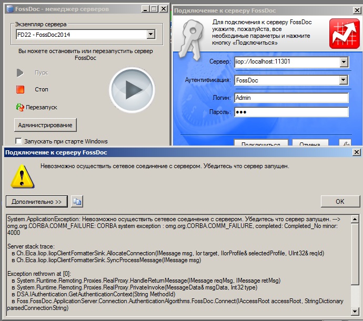Click the Перезапуск label

pos(42,107)
